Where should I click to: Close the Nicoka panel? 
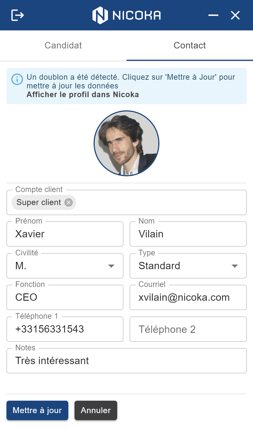(x=235, y=15)
